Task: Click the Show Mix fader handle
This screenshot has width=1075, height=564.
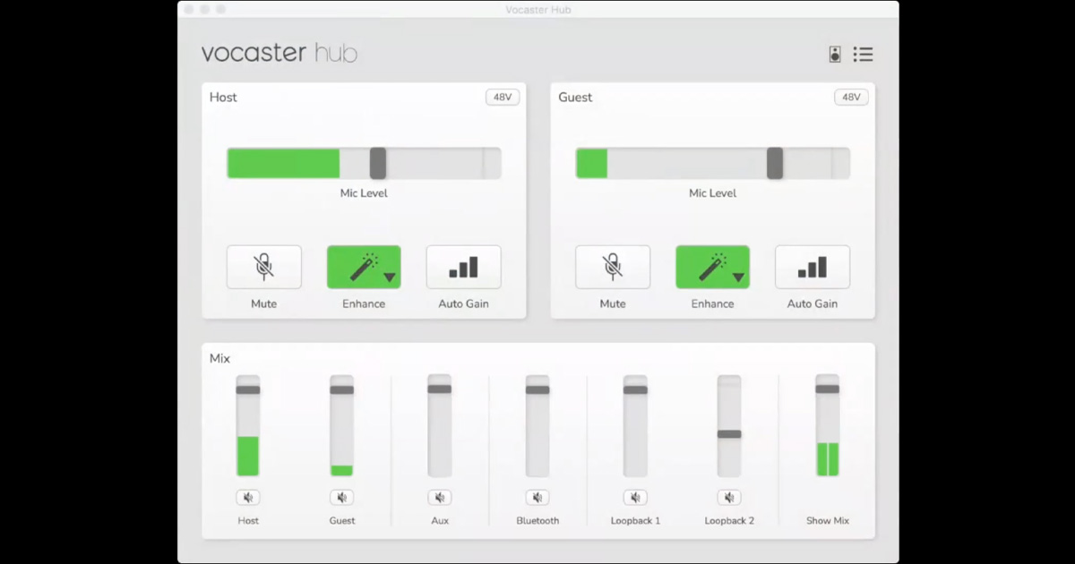Action: pos(828,389)
